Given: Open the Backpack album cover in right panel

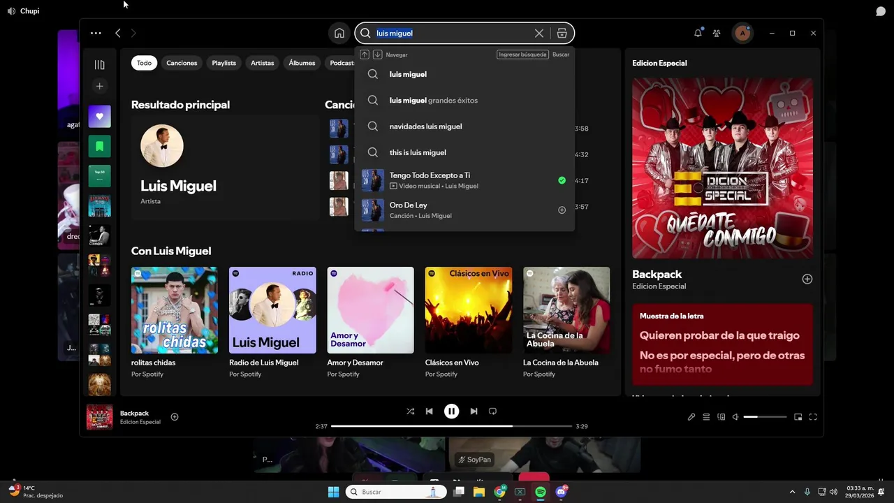Looking at the screenshot, I should click(722, 168).
